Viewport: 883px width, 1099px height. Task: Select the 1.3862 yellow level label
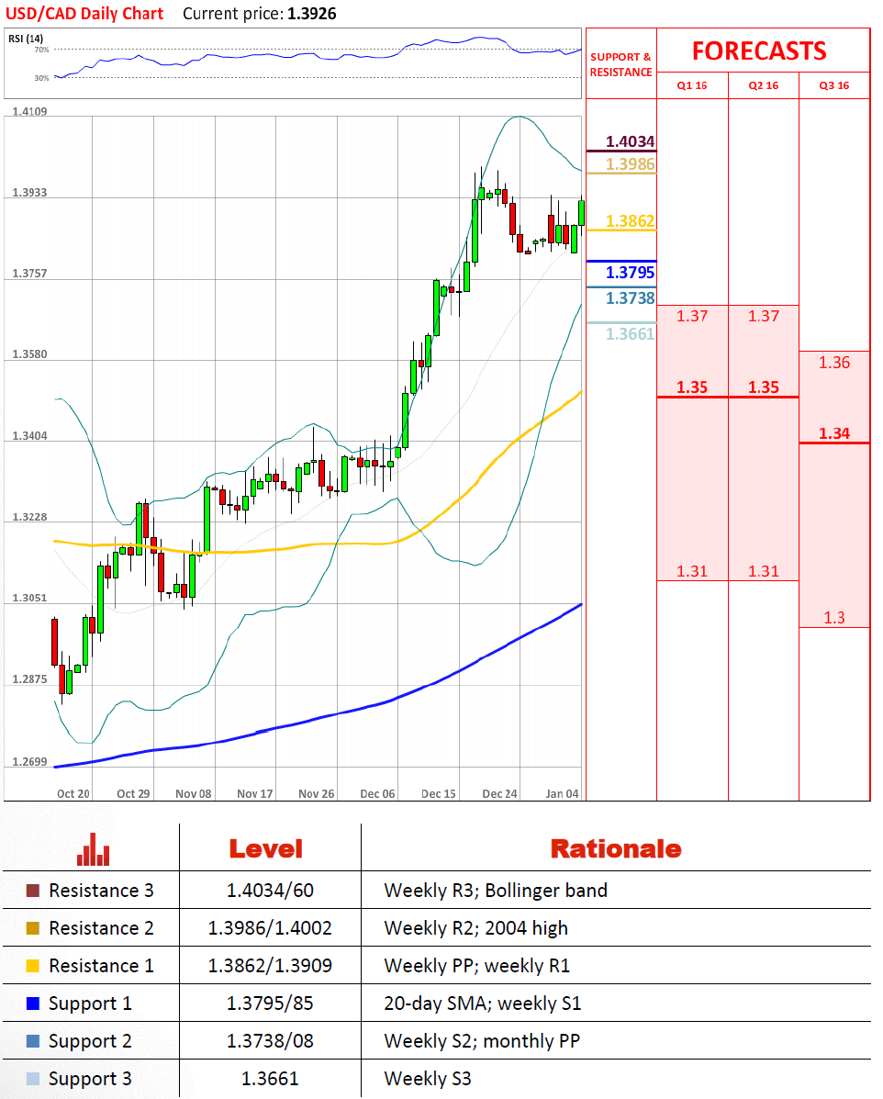point(631,221)
